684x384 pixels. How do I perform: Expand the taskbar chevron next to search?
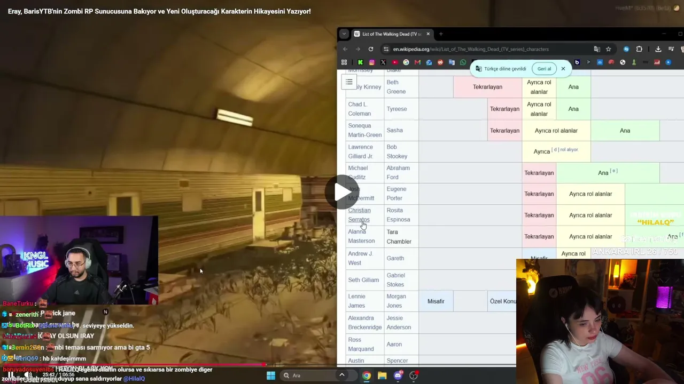click(x=341, y=375)
